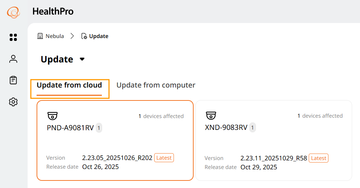Click the PND-A9081RV camera icon
The image size is (360, 188).
(x=53, y=116)
